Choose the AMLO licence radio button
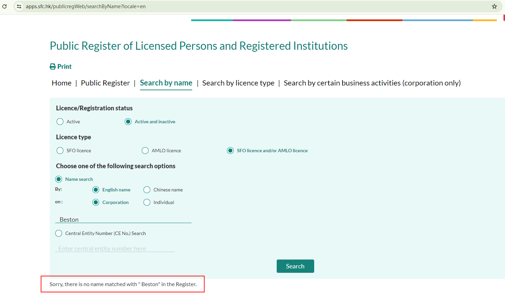 (145, 151)
